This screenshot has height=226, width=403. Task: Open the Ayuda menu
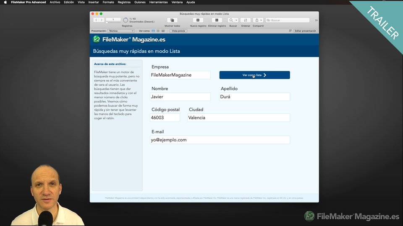click(191, 3)
